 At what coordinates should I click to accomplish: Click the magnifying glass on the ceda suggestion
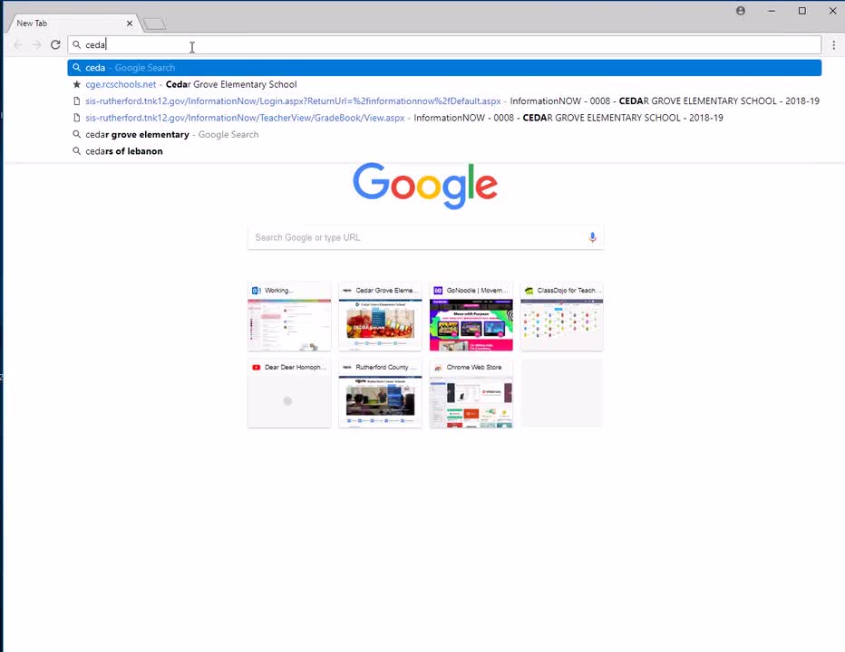pyautogui.click(x=76, y=67)
